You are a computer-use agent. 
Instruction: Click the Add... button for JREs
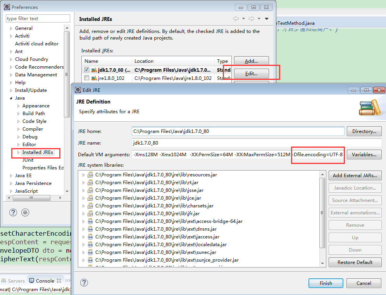[252, 61]
